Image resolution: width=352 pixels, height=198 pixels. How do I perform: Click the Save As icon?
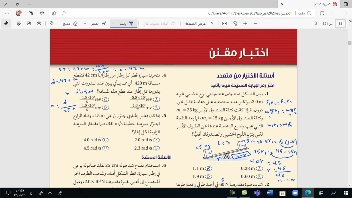19,24
